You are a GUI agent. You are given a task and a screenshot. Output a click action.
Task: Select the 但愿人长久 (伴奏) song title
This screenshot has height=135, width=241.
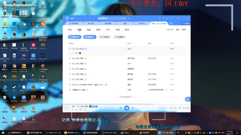coord(79,90)
